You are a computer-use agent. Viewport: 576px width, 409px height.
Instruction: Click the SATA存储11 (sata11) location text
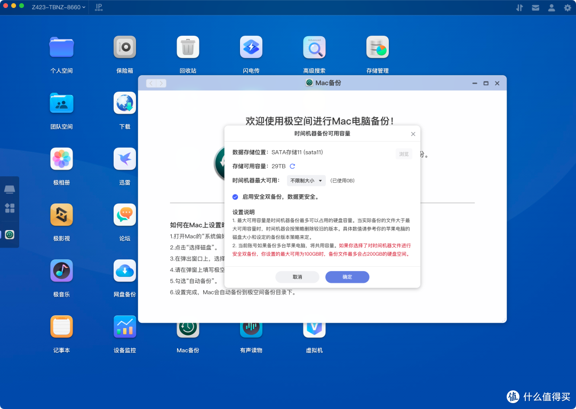tap(297, 152)
